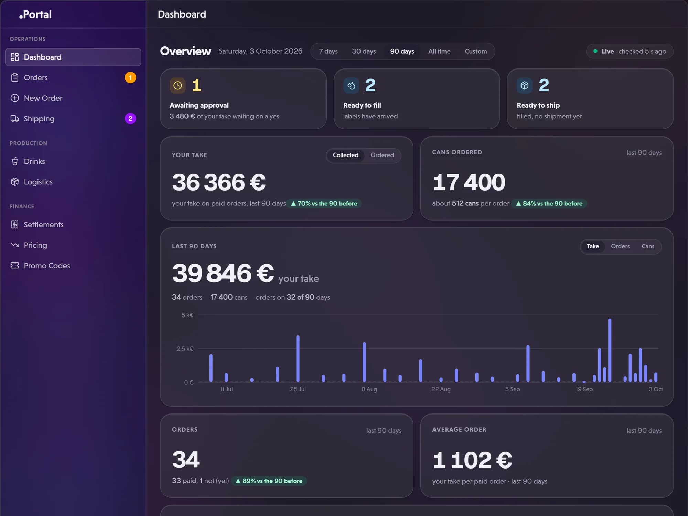The height and width of the screenshot is (516, 688).
Task: Go to the Settlements page
Action: [73, 225]
